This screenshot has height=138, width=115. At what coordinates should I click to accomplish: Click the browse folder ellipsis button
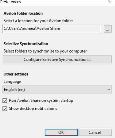pyautogui.click(x=108, y=29)
